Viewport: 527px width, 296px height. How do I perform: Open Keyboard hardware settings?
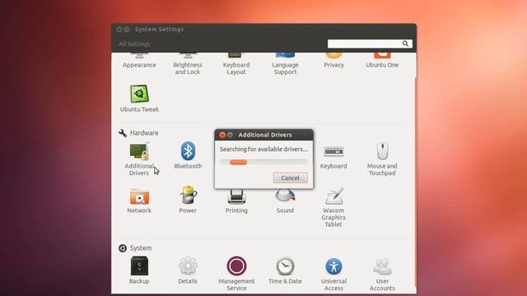point(333,156)
